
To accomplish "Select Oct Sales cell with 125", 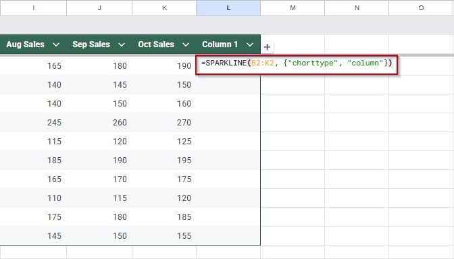I will 164,142.
